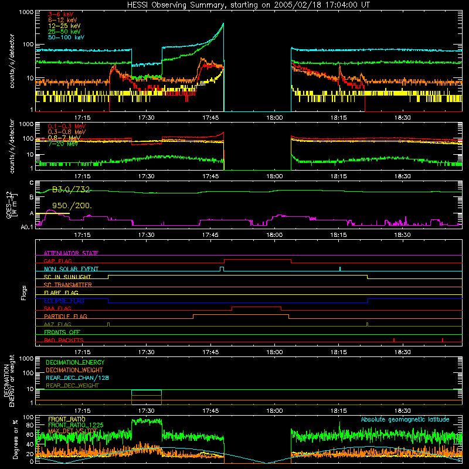Click the 0.3-0.8 MeV legend label
The height and width of the screenshot is (469, 469).
pos(67,132)
